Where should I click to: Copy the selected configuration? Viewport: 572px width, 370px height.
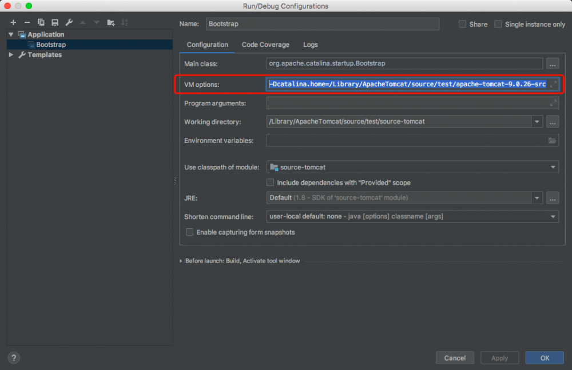pos(41,22)
